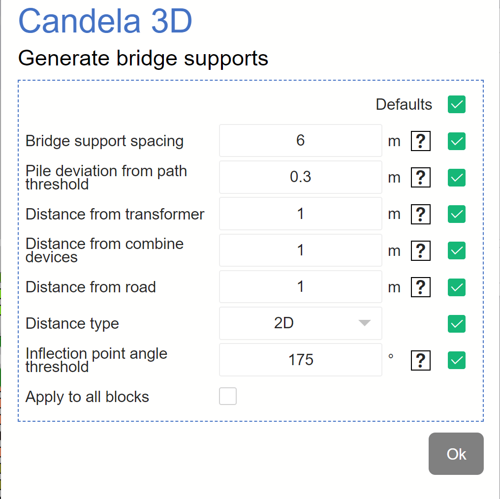The width and height of the screenshot is (500, 499).
Task: Click the Distance from combine devices field
Action: pyautogui.click(x=300, y=250)
